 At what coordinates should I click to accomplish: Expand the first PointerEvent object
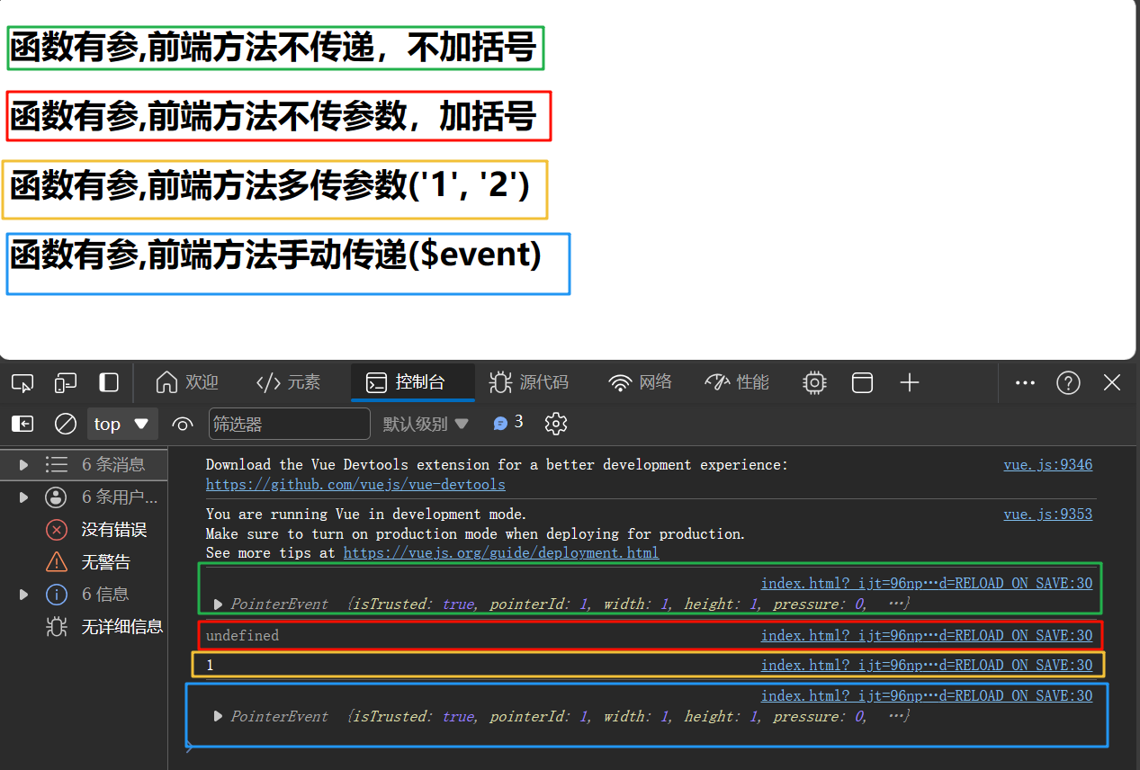click(219, 604)
